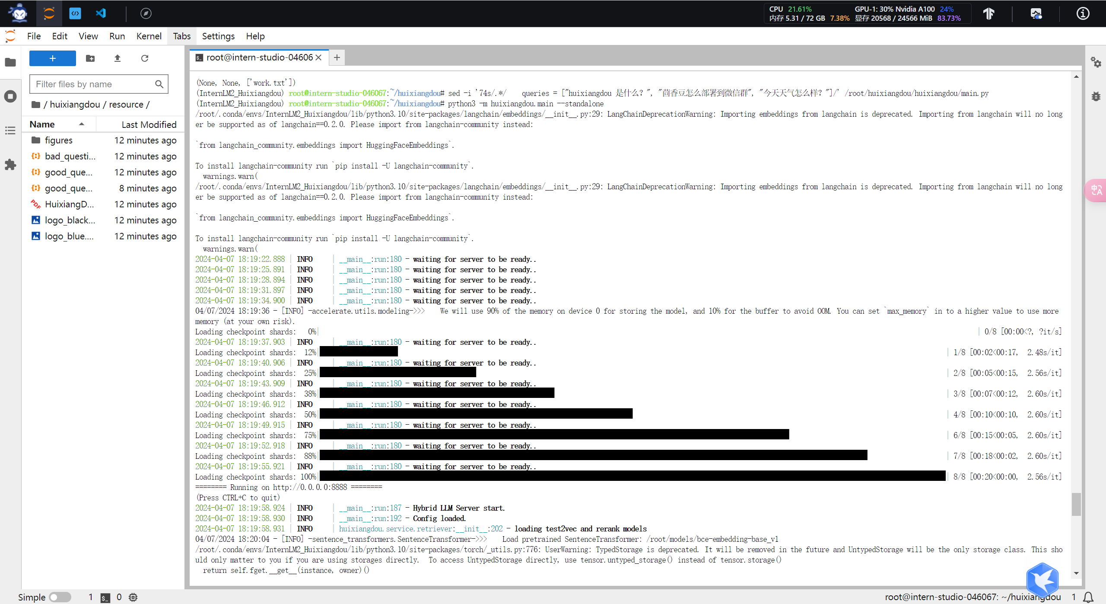Viewport: 1106px width, 604px height.
Task: Open property inspector gears icon
Action: point(1096,62)
